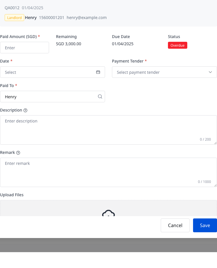The width and height of the screenshot is (217, 268).
Task: Click the 0 / 200 character counter
Action: coord(205,139)
